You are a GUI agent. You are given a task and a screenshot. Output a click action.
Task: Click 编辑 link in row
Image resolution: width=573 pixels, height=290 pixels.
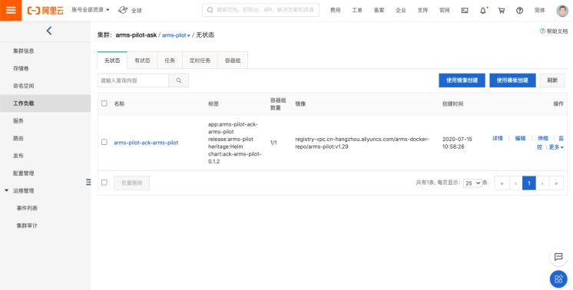[520, 138]
